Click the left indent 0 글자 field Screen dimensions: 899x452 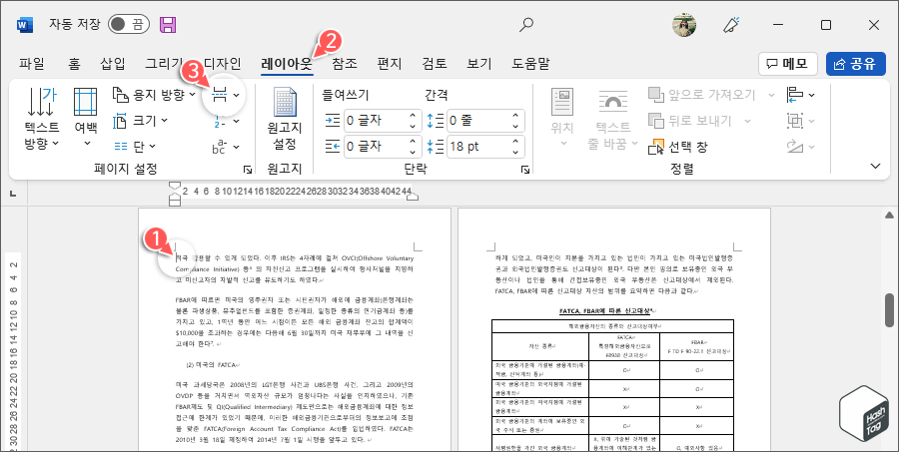pos(375,121)
